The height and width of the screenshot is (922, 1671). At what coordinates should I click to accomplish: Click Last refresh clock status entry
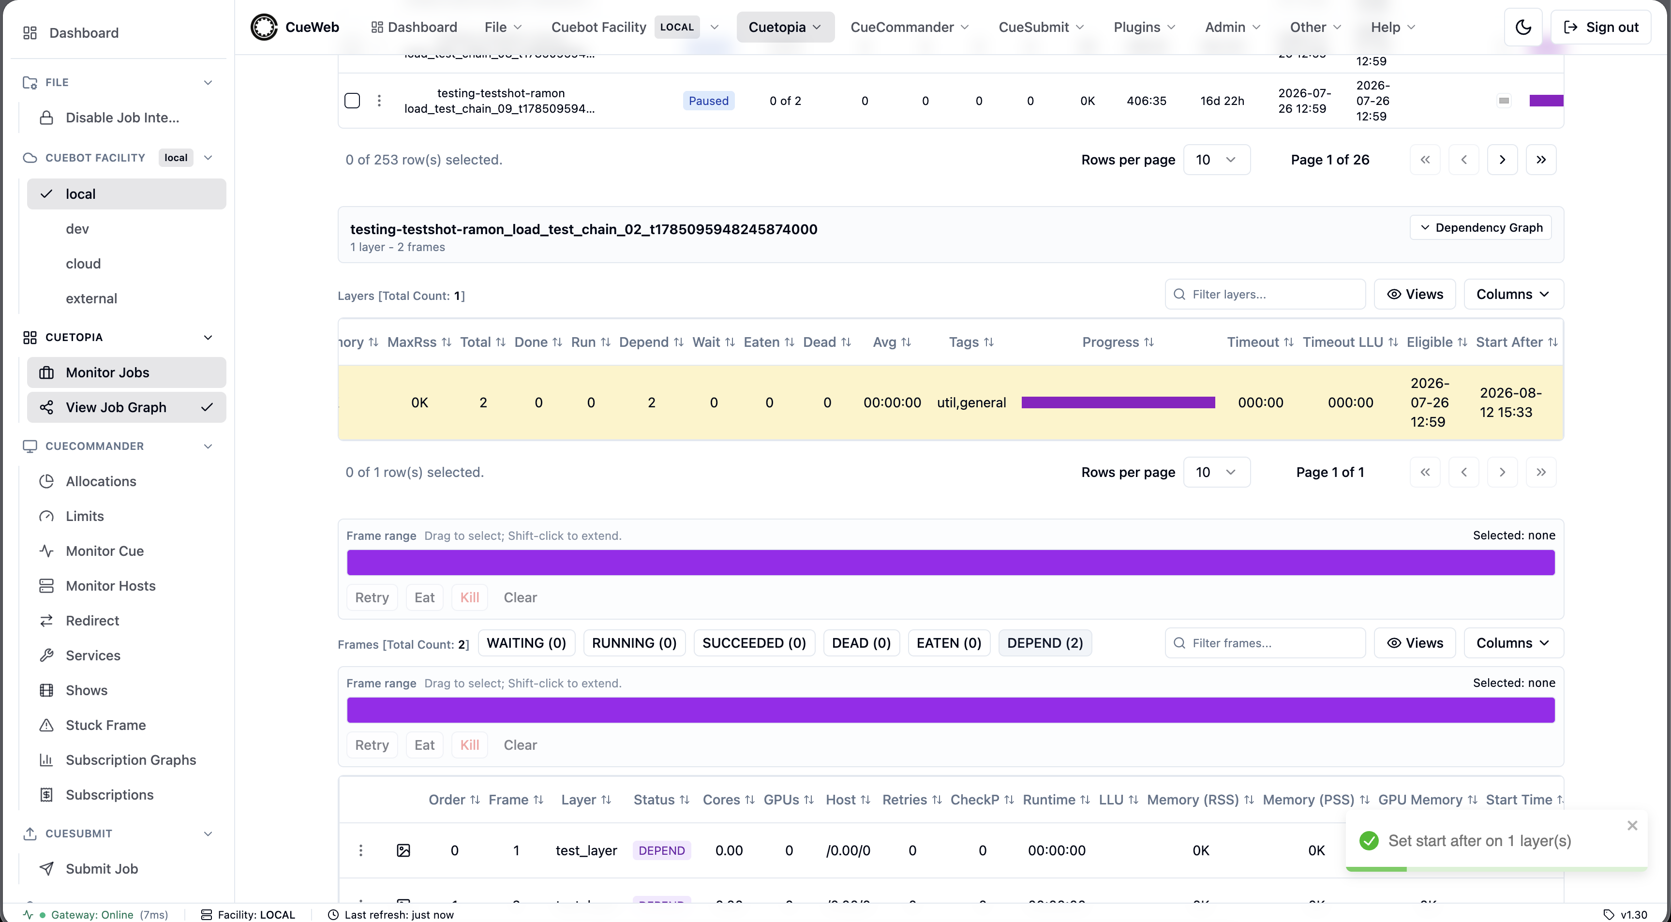click(391, 914)
